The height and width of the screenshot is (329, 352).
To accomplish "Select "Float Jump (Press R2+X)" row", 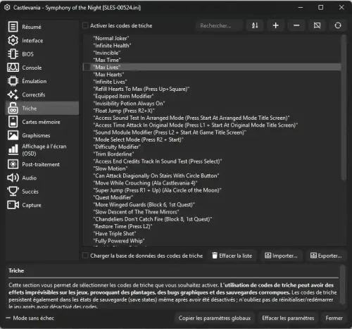I will (212, 111).
